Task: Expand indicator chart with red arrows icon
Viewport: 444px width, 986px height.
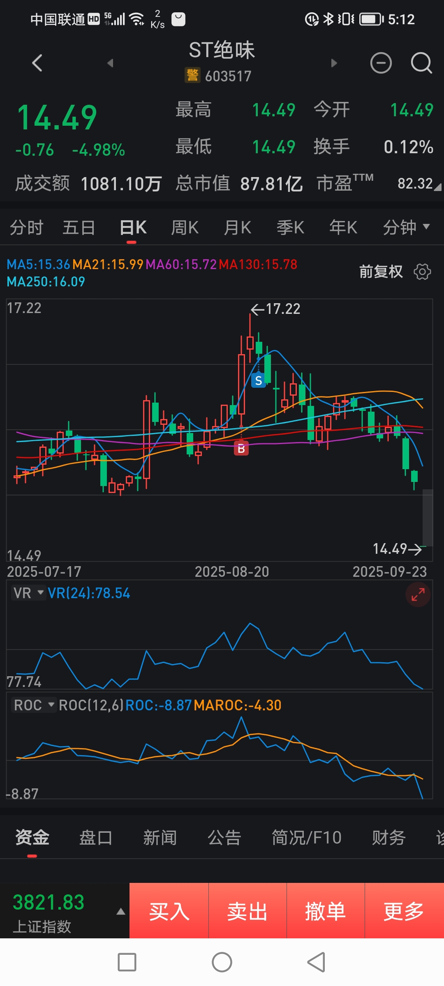Action: tap(418, 594)
